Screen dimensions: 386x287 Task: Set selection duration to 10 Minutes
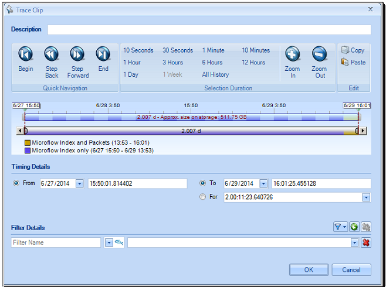pyautogui.click(x=256, y=50)
